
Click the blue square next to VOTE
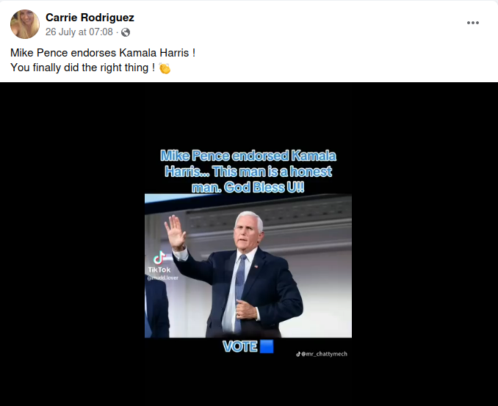pyautogui.click(x=267, y=347)
